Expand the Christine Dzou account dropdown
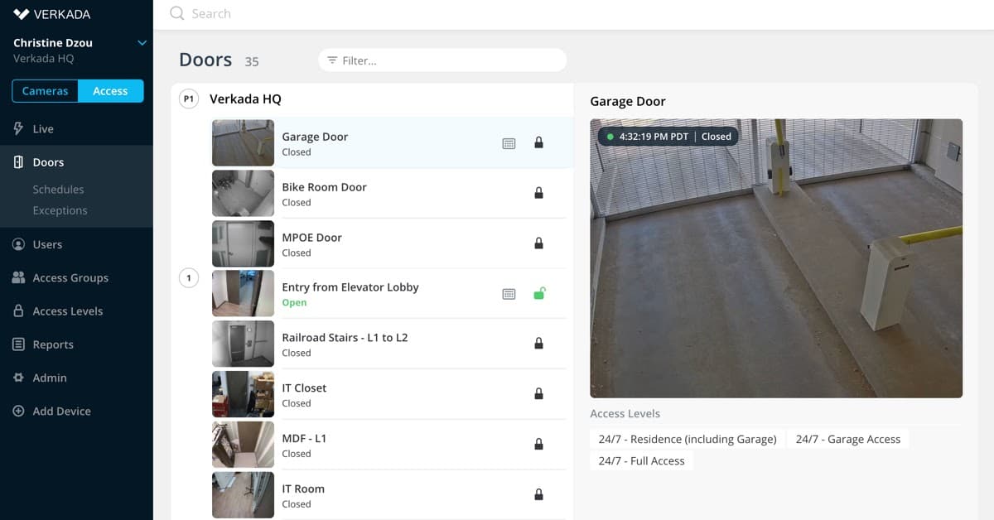 (141, 42)
